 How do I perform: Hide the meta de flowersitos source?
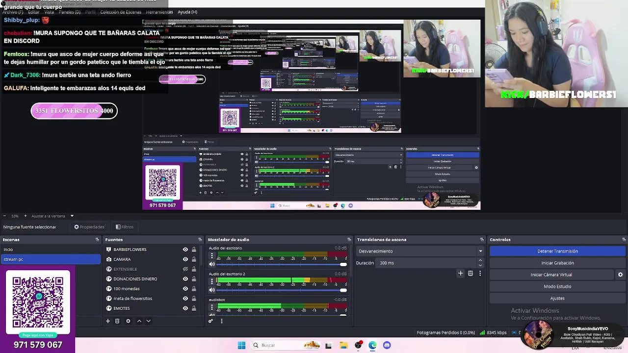[185, 299]
